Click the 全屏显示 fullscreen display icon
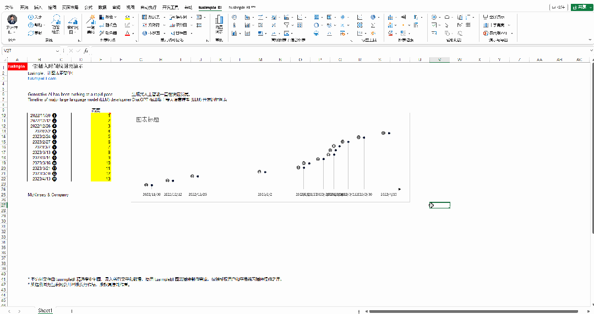Screen dimensions: 594x314 point(486,17)
